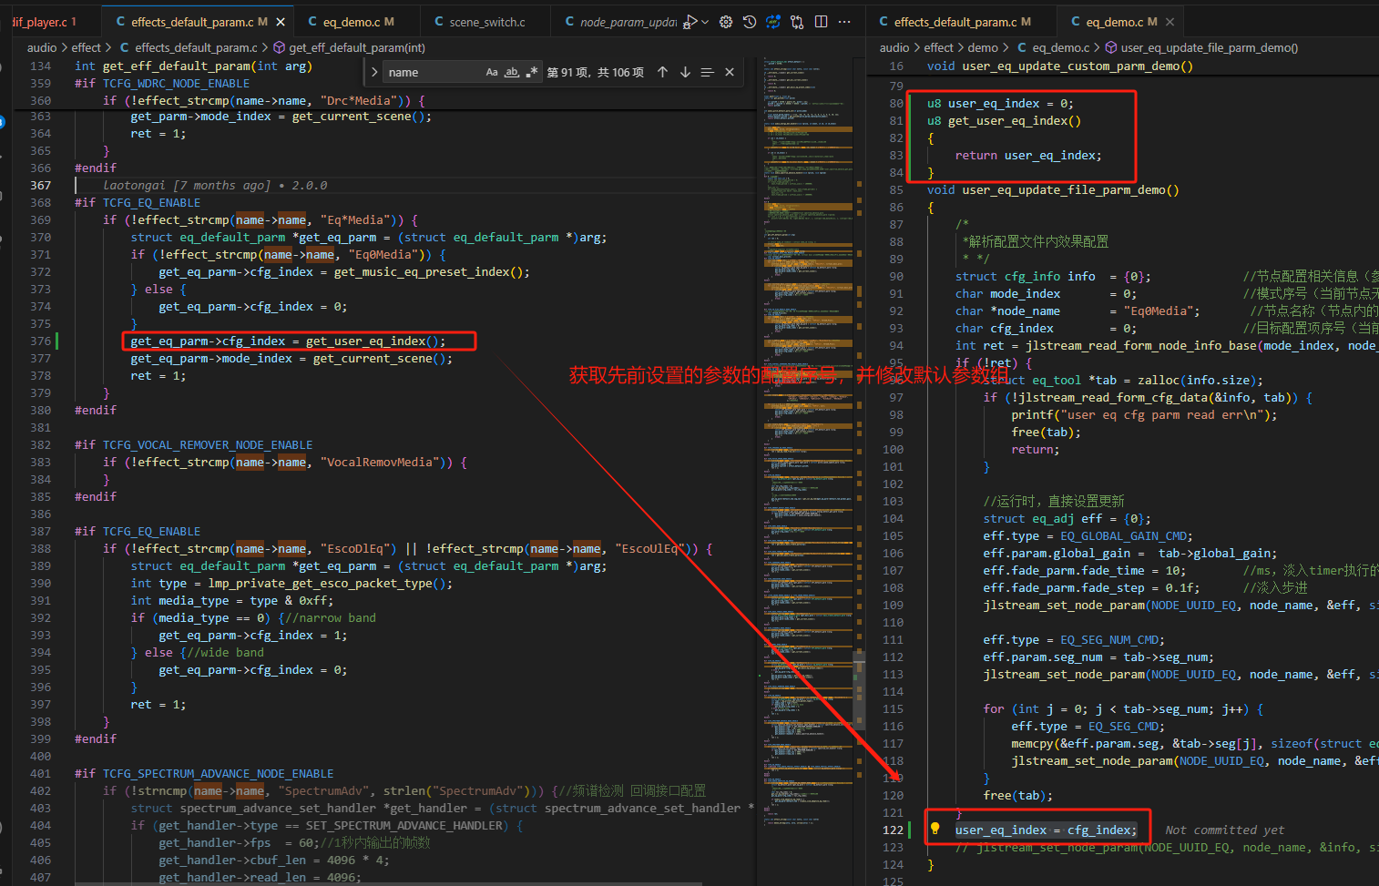
Task: Close the effects_default_param.c tab in left group
Action: coord(281,22)
